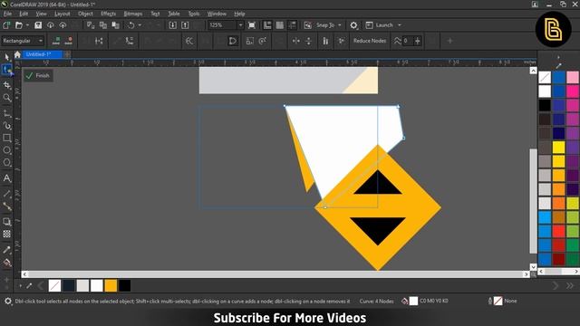The image size is (580, 326).
Task: Save the document with the floppy icon
Action: [x=38, y=25]
